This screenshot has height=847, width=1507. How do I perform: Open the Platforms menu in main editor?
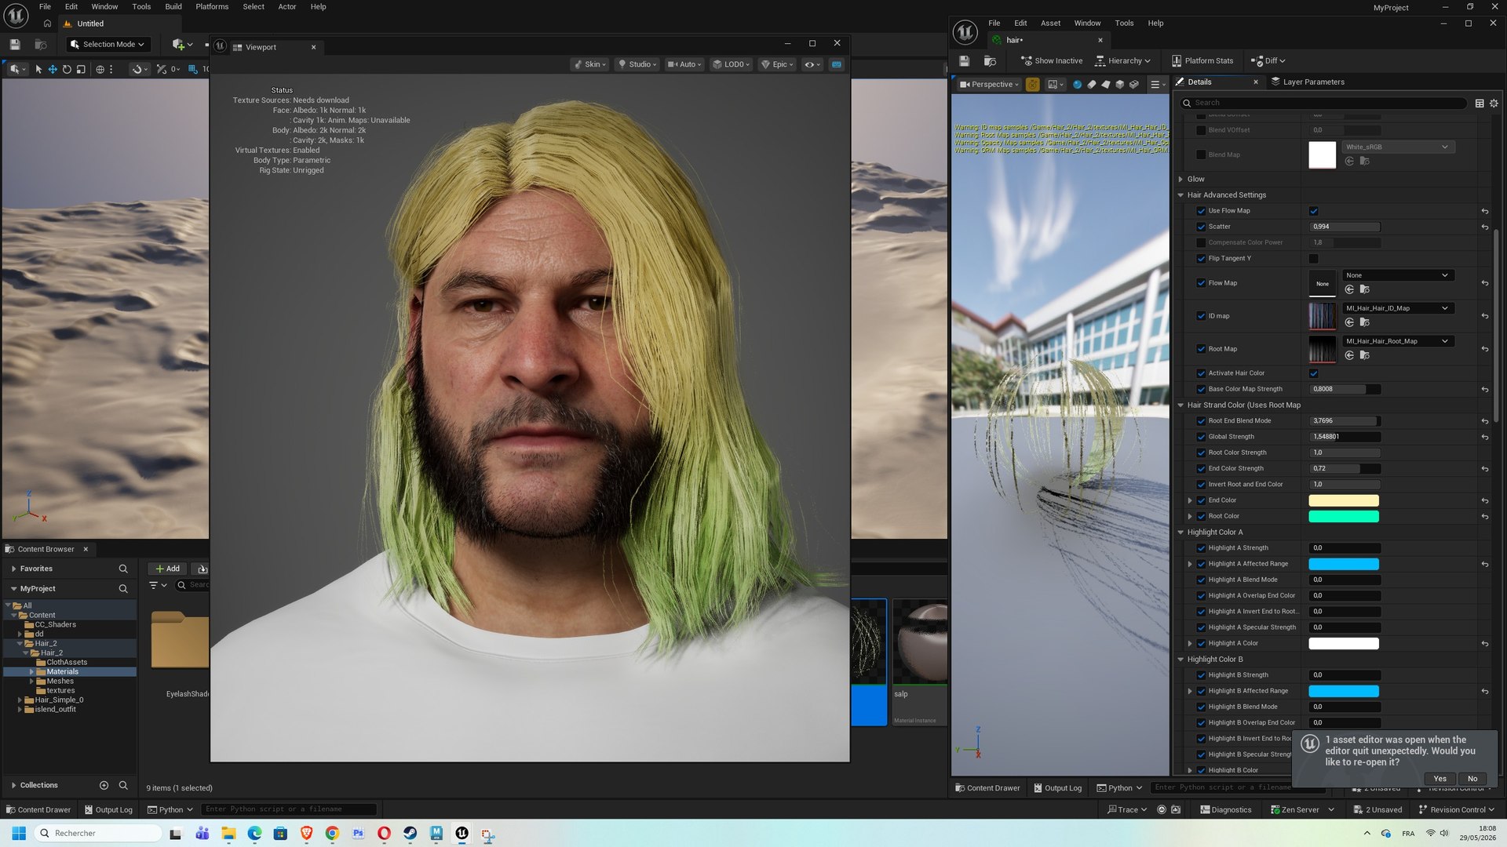[212, 6]
